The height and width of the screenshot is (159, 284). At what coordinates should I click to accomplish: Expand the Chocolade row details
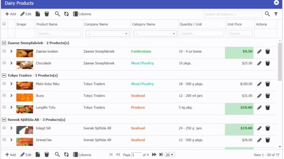(11, 63)
